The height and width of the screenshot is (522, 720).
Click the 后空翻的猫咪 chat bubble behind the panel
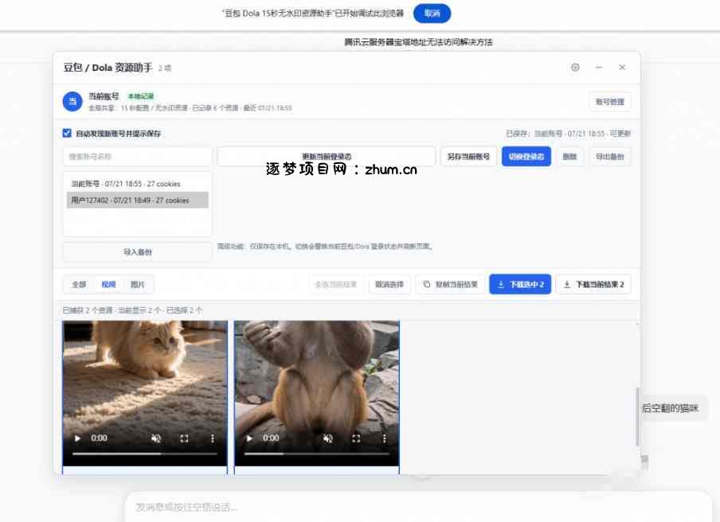(670, 407)
